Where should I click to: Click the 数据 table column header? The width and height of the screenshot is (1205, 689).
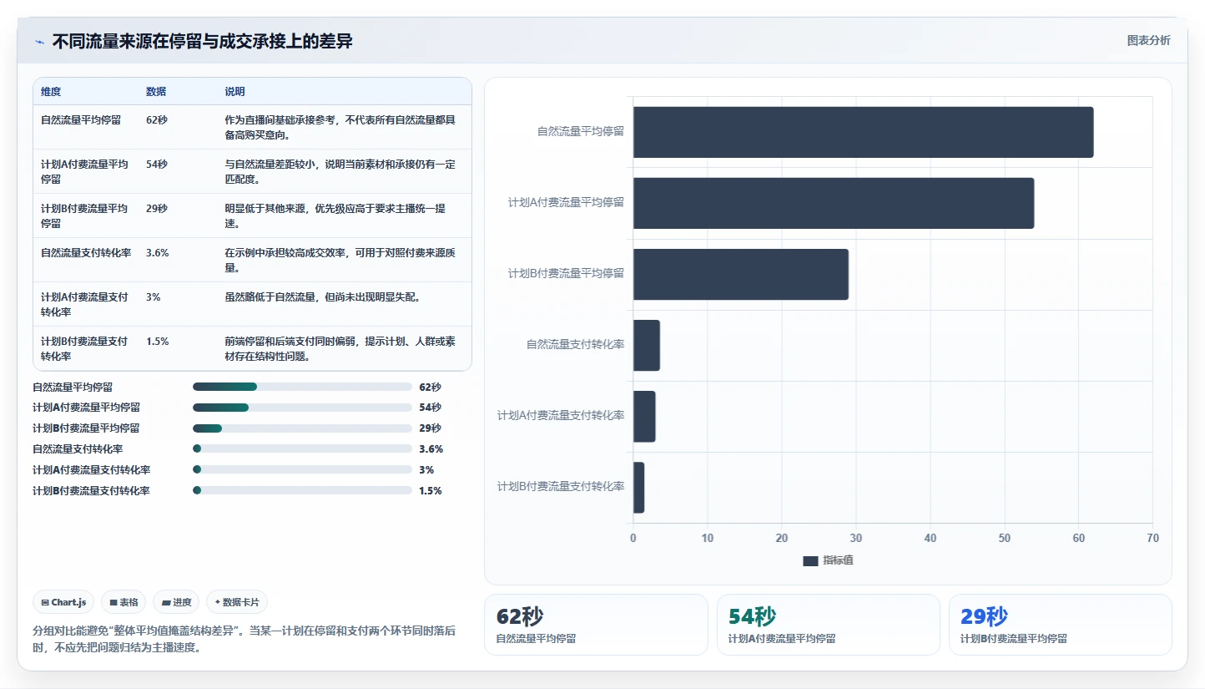156,92
